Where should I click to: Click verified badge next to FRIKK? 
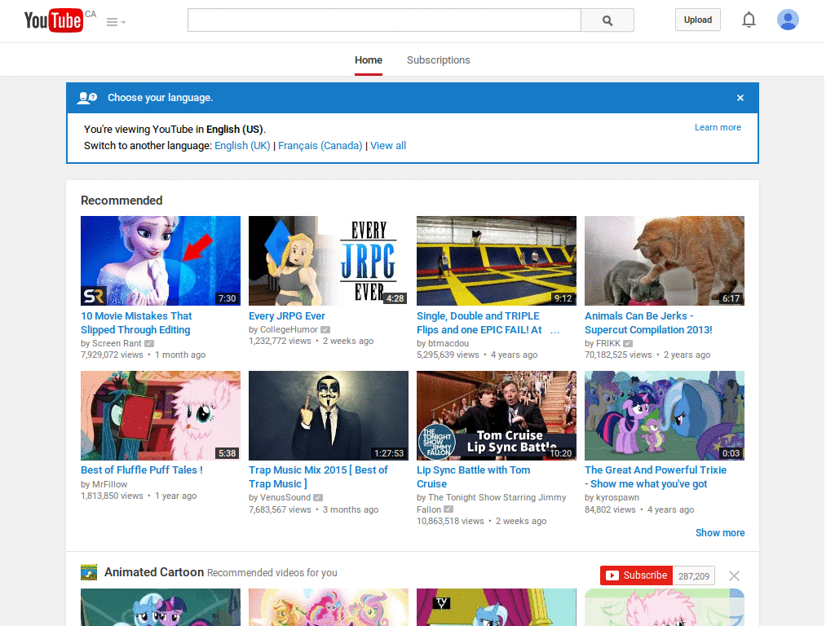629,344
